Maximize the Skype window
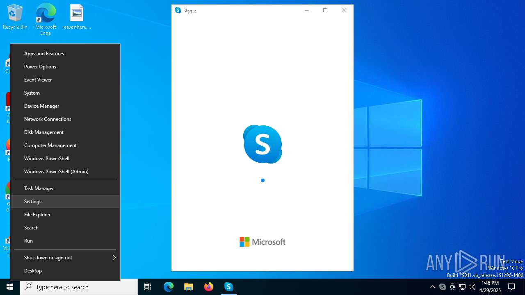Image resolution: width=525 pixels, height=295 pixels. click(x=325, y=10)
